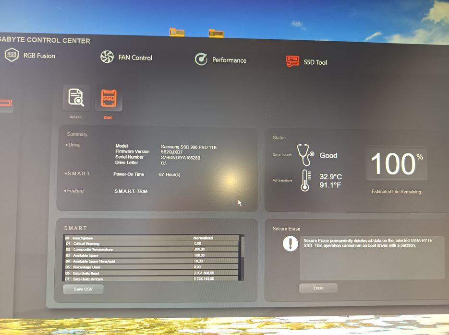Click the 100% estimated life display

396,163
